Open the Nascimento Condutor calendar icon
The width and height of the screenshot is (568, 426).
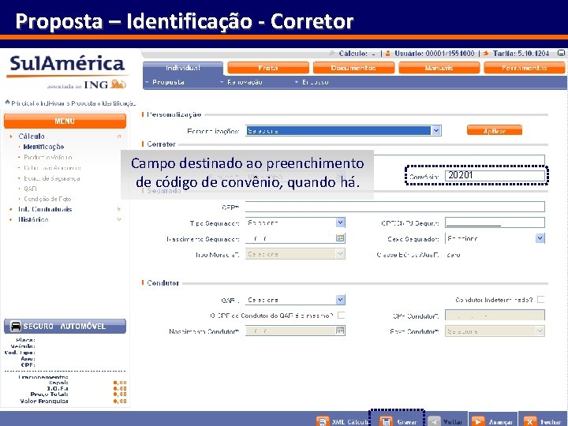point(340,331)
